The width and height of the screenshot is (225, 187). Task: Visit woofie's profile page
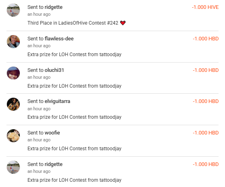(52, 133)
